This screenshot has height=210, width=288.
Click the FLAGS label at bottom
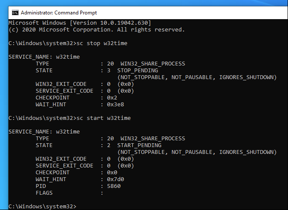pyautogui.click(x=44, y=193)
